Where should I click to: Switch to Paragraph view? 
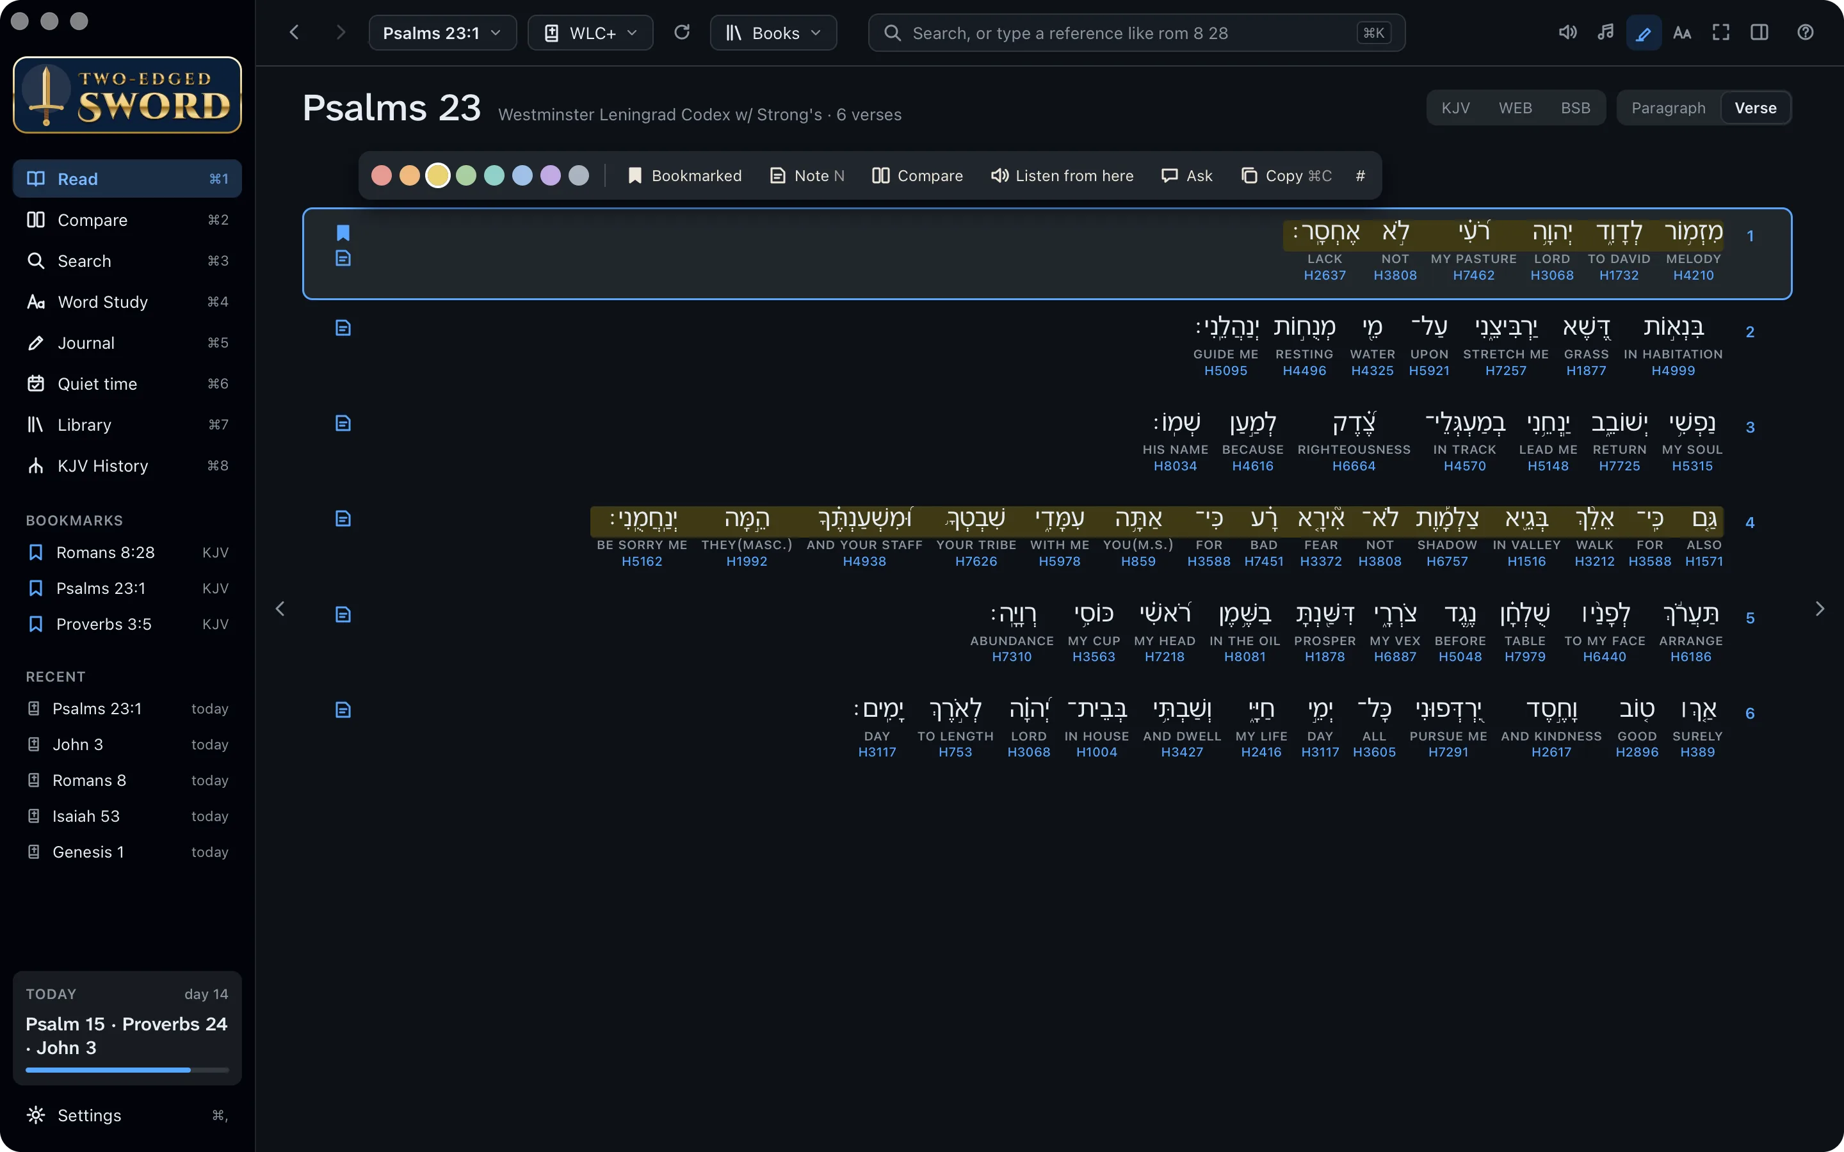[1668, 108]
